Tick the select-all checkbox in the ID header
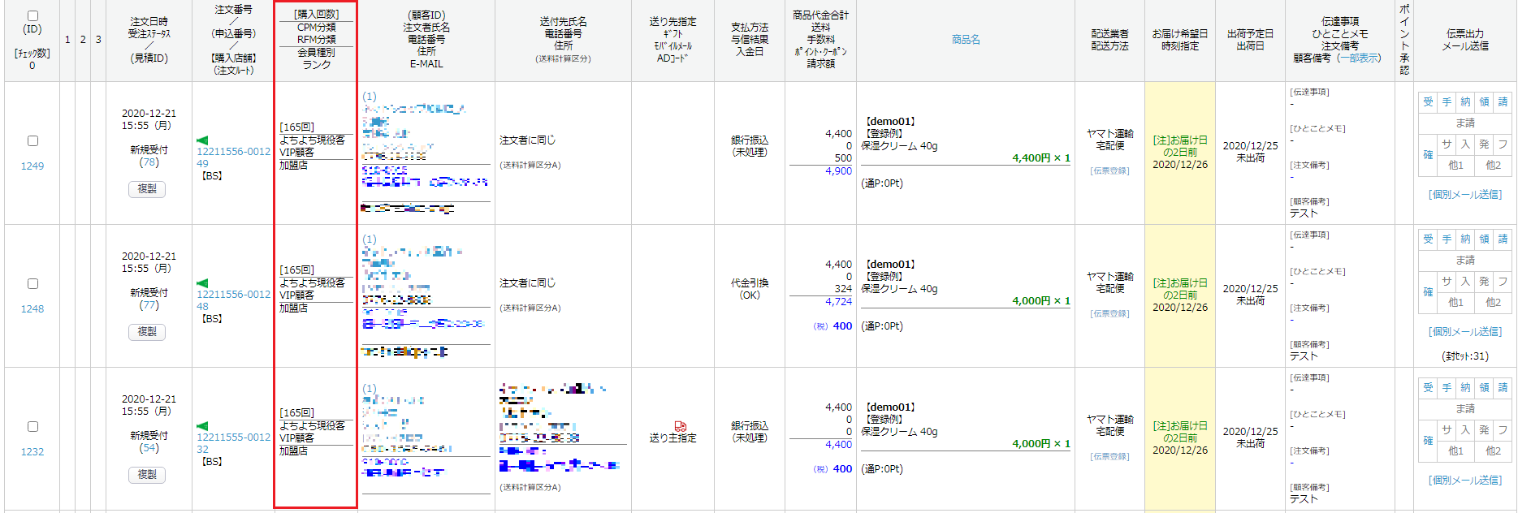1518x513 pixels. [32, 15]
